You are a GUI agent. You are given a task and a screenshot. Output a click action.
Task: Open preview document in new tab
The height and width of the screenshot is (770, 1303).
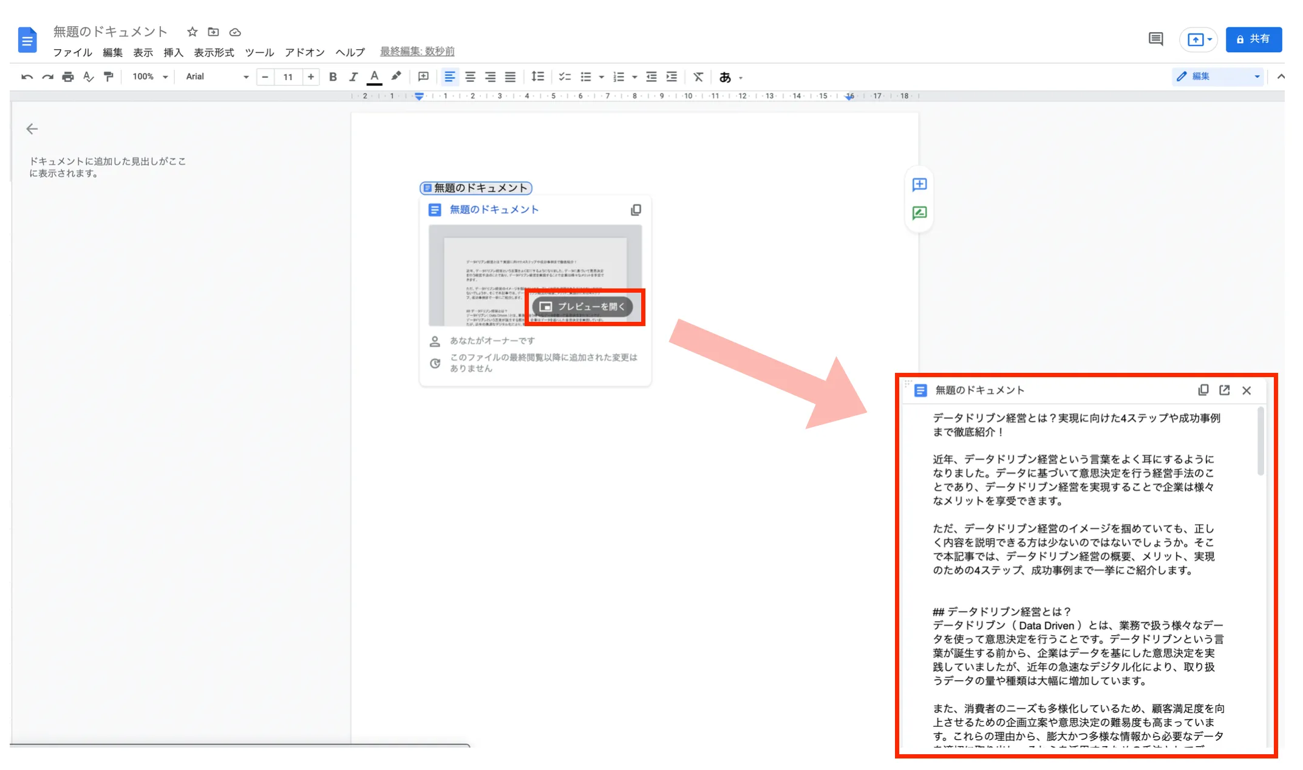click(1224, 390)
